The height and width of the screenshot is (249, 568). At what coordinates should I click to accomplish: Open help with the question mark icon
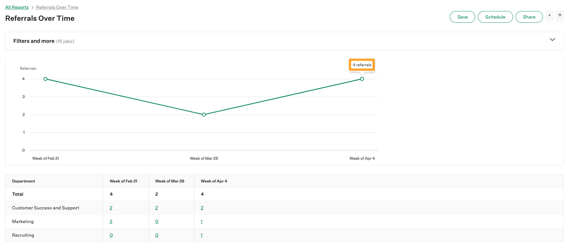point(560,15)
